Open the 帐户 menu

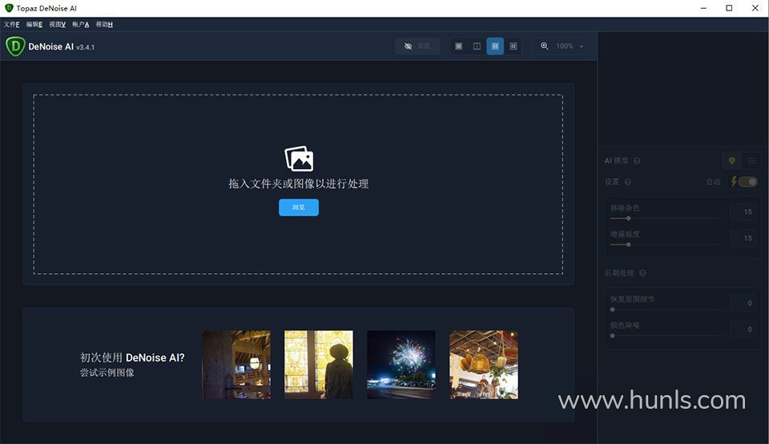click(x=80, y=25)
